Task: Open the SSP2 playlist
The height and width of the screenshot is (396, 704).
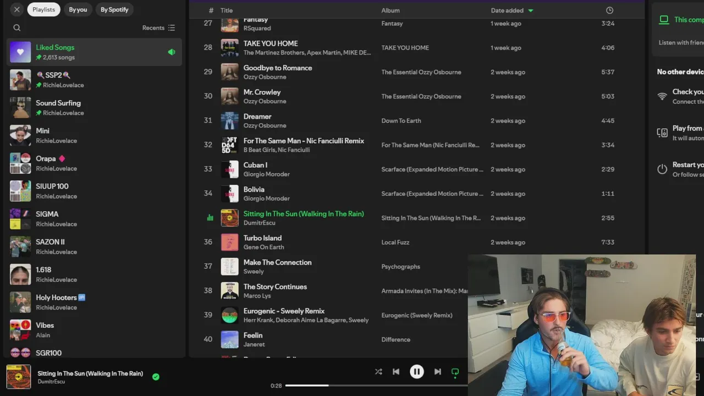Action: (x=94, y=80)
